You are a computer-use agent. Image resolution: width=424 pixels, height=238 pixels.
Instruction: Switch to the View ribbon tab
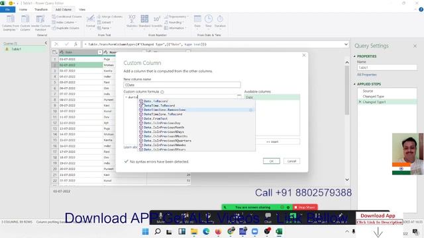[x=82, y=9]
